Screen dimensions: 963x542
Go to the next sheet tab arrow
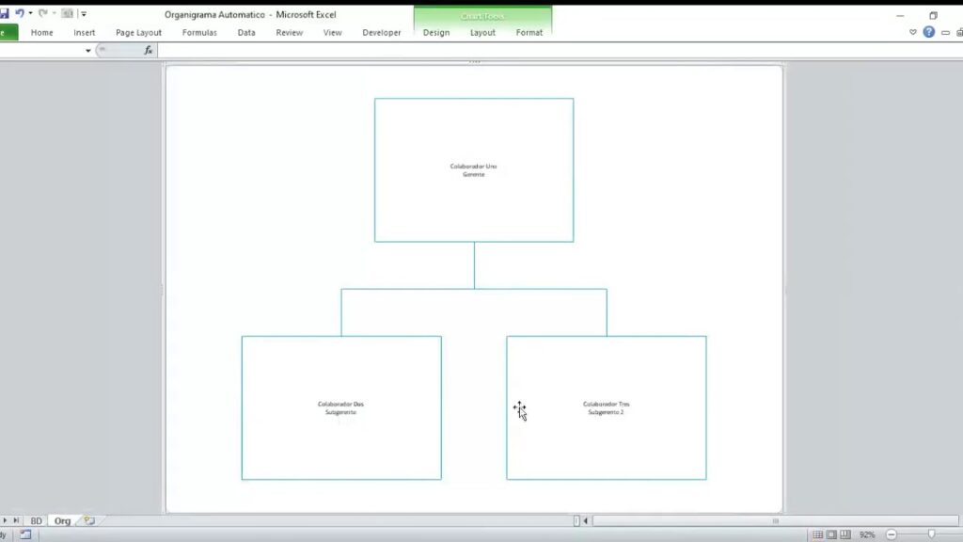point(5,520)
